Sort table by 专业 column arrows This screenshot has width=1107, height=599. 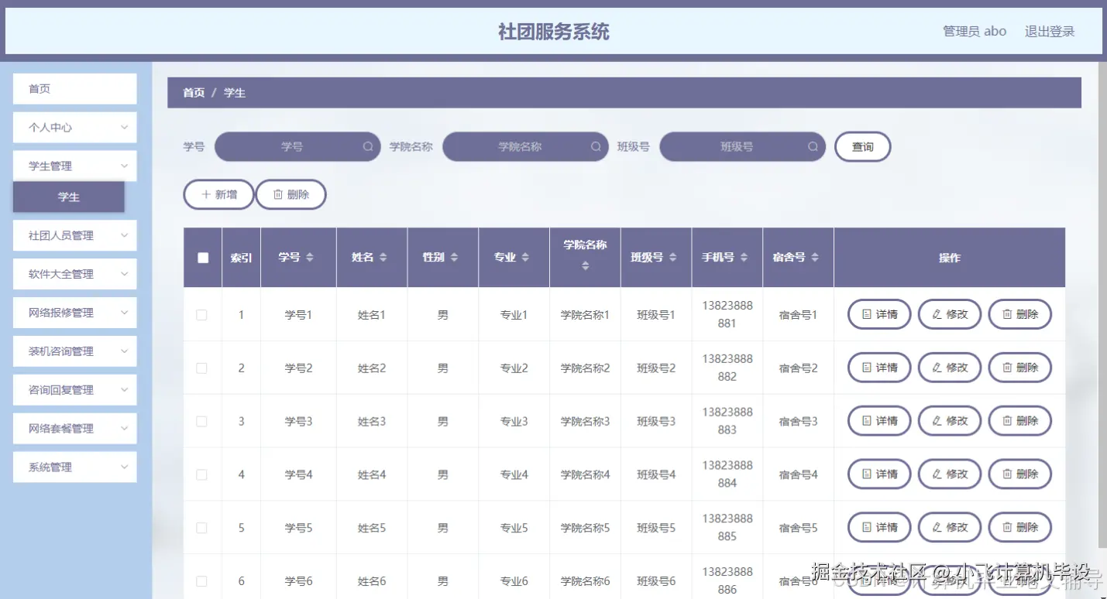(x=525, y=257)
